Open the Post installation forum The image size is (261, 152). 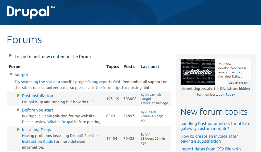tap(38, 96)
